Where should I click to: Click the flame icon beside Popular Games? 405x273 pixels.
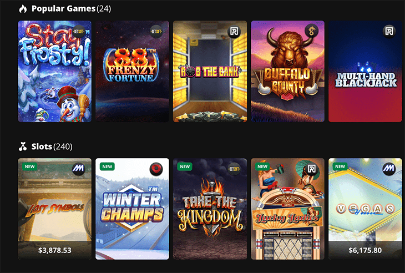23,8
